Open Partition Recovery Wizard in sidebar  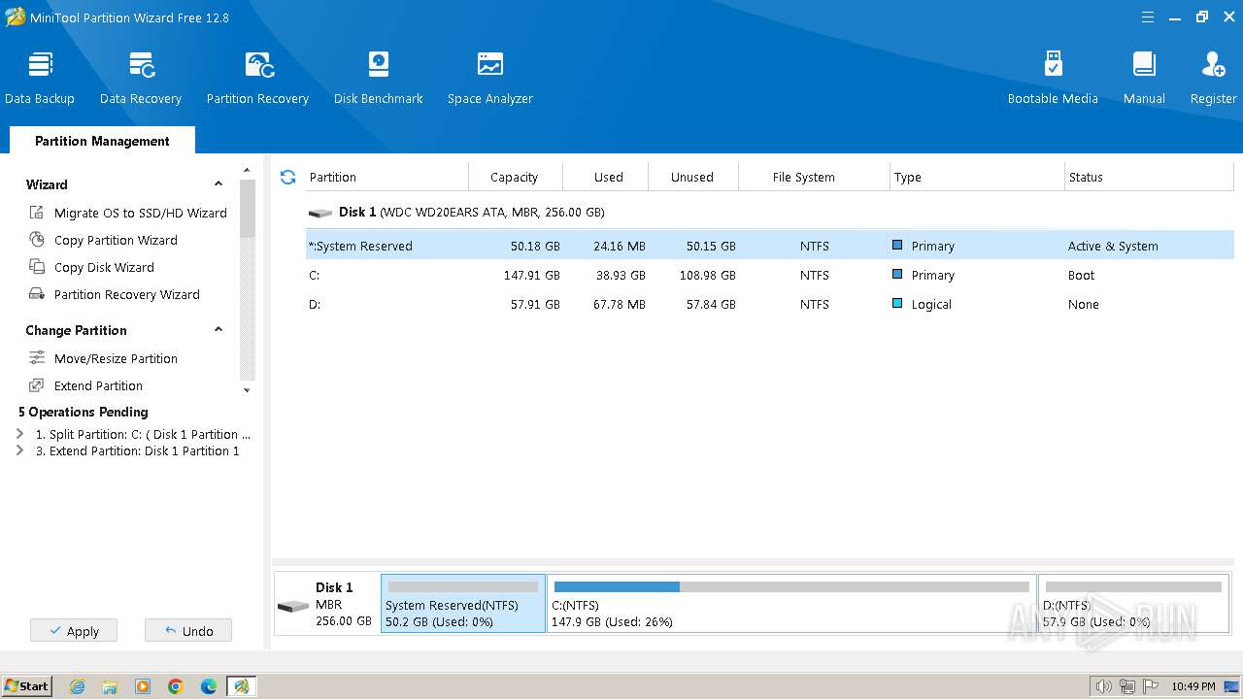tap(115, 294)
